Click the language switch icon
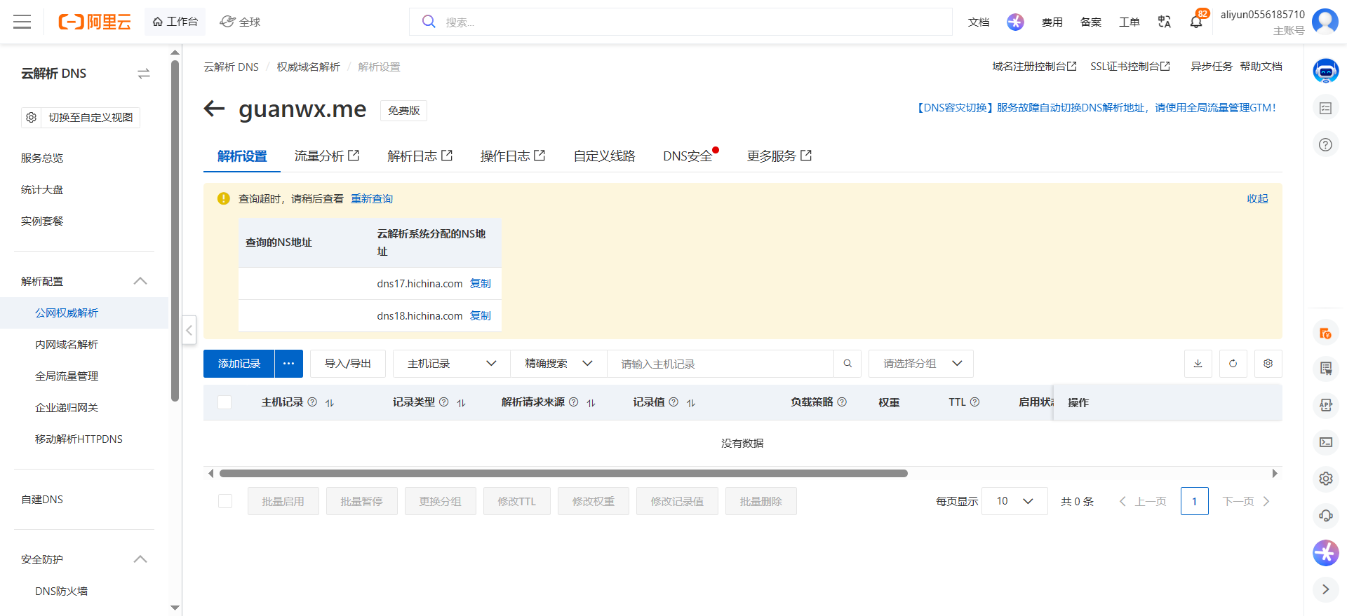This screenshot has width=1347, height=616. (1165, 22)
